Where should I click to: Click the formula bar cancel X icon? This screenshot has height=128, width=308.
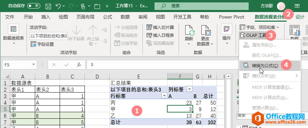(x=54, y=65)
